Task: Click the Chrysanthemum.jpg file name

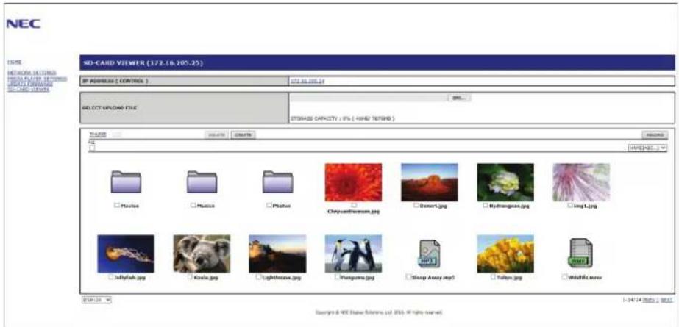Action: click(x=354, y=212)
